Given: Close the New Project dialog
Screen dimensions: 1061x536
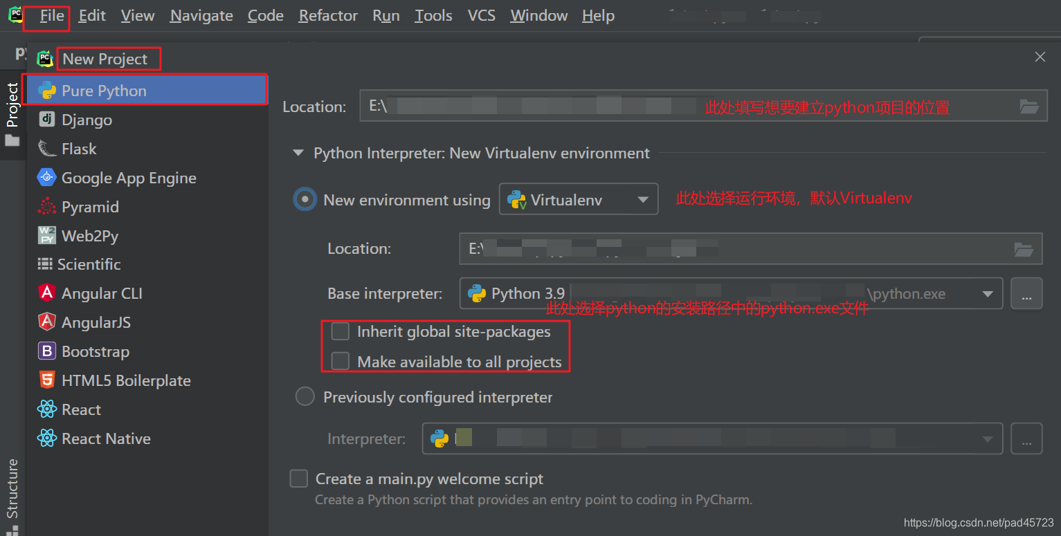Looking at the screenshot, I should point(1040,57).
